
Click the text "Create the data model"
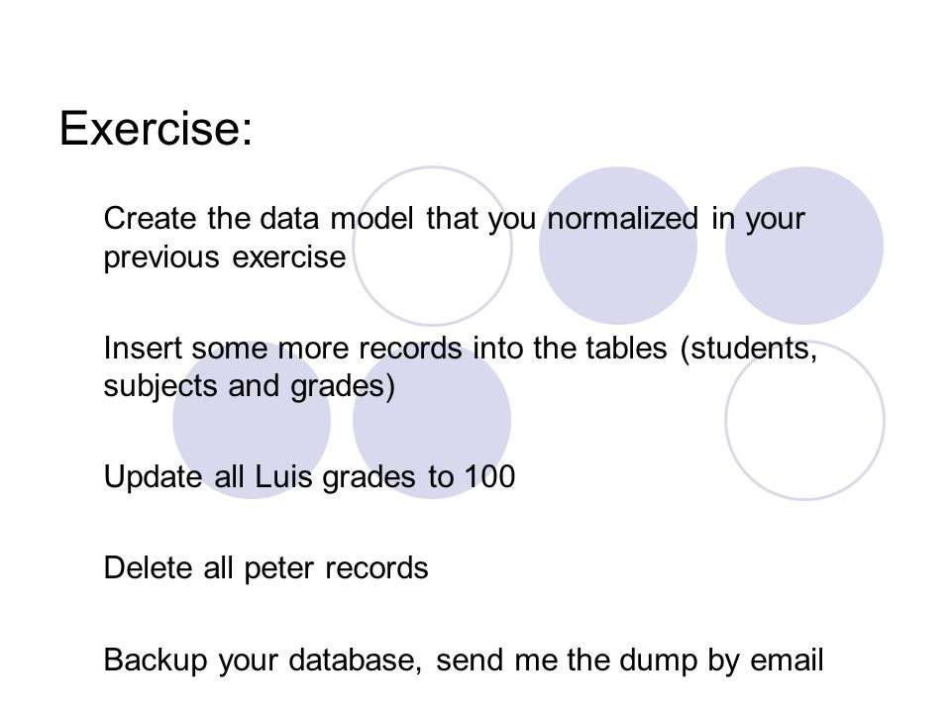click(x=259, y=218)
